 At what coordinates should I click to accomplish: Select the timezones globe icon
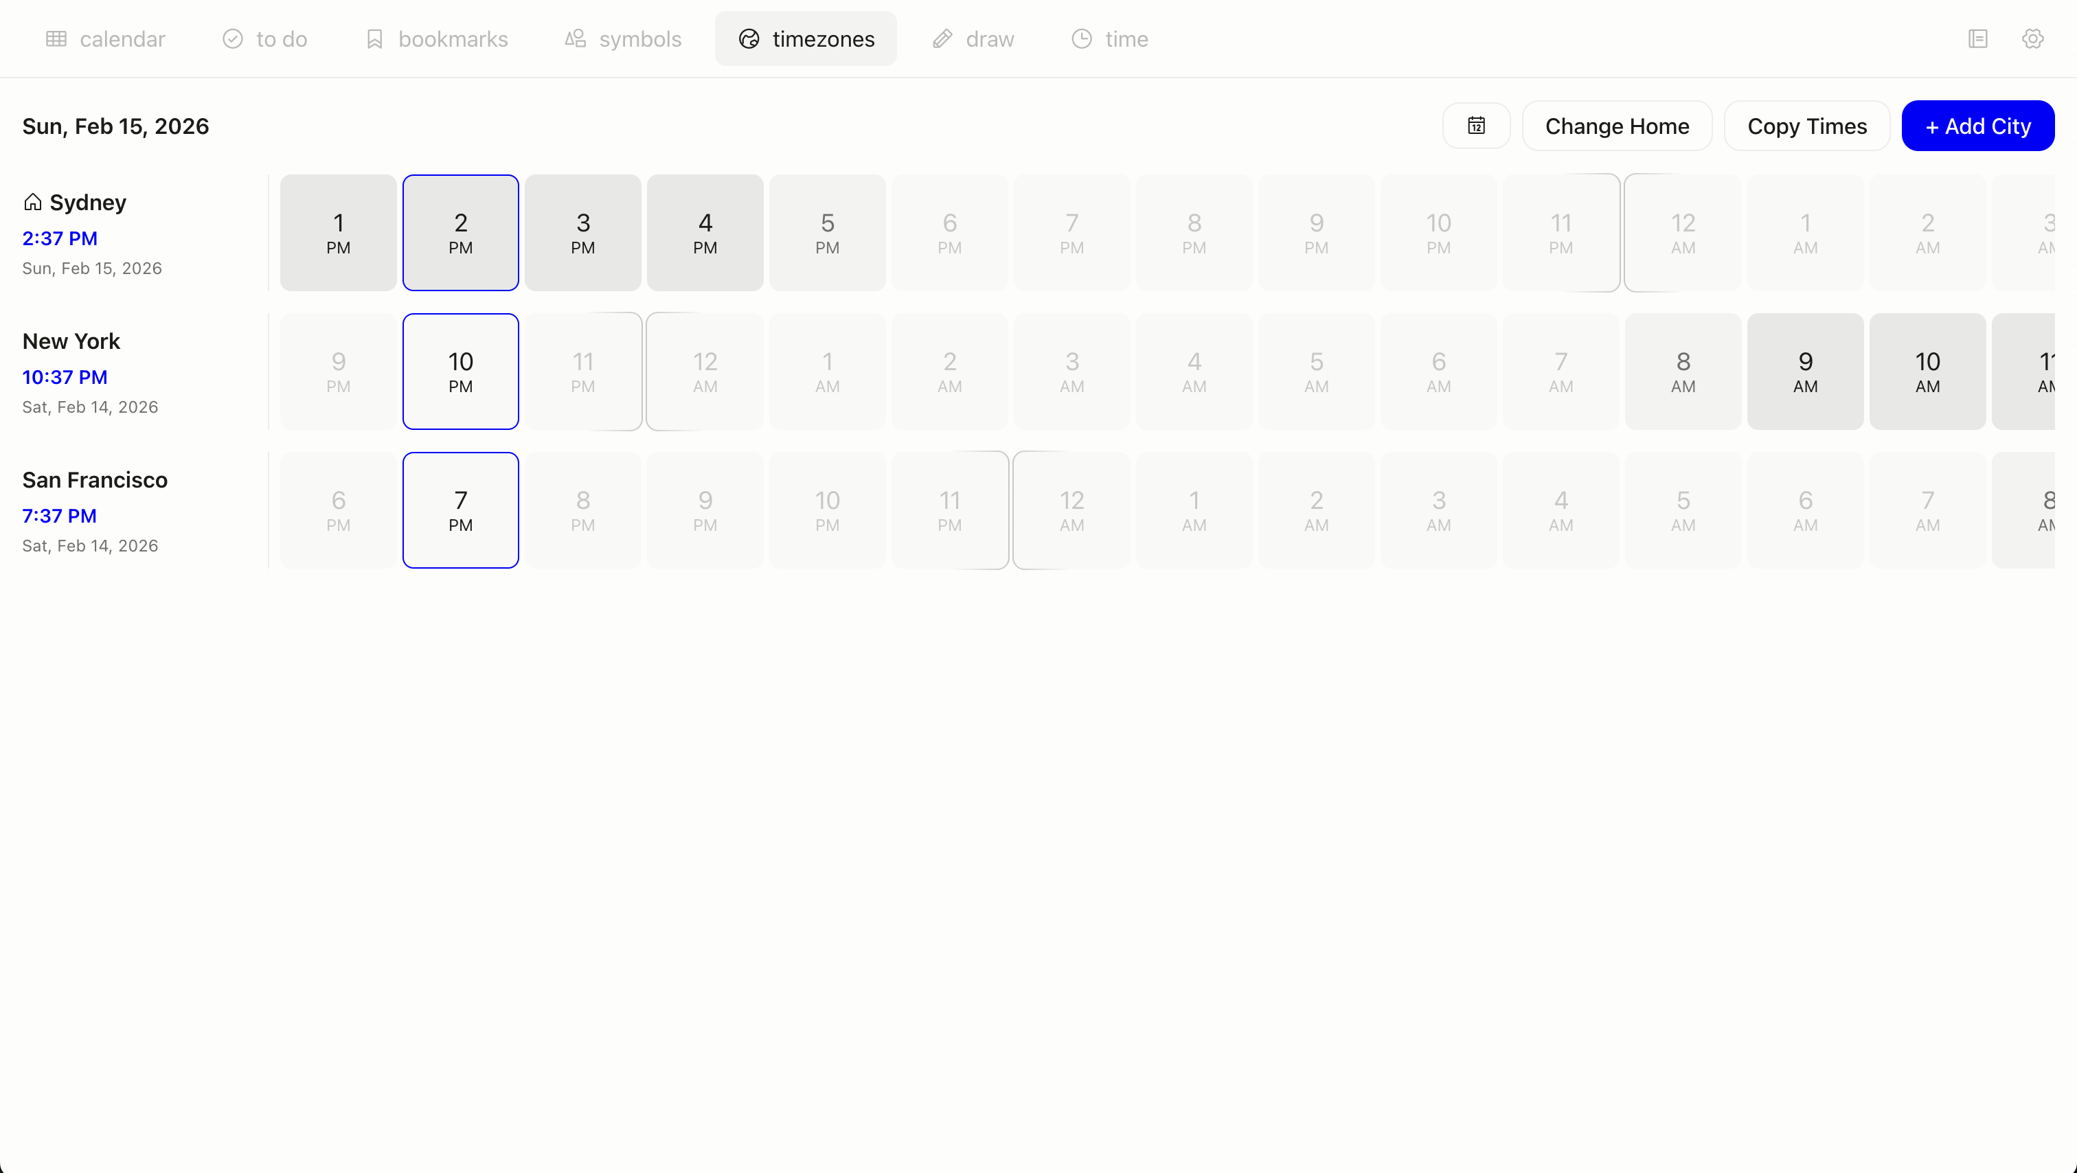pyautogui.click(x=748, y=38)
